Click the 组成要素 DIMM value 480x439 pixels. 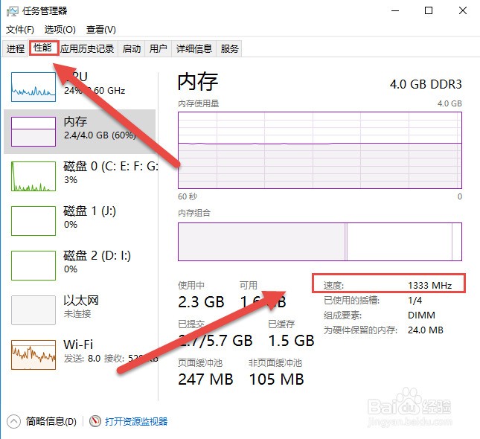pyautogui.click(x=421, y=315)
